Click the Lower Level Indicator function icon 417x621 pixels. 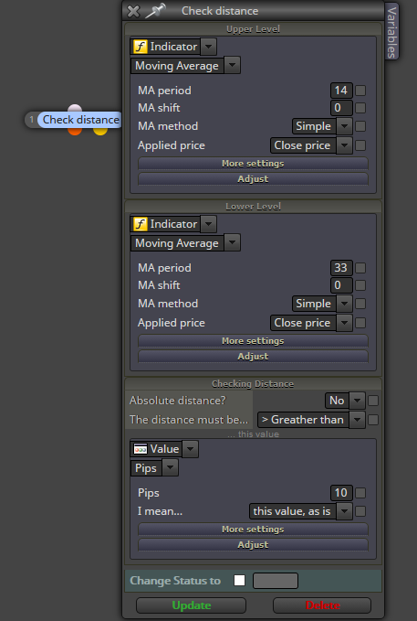[140, 224]
